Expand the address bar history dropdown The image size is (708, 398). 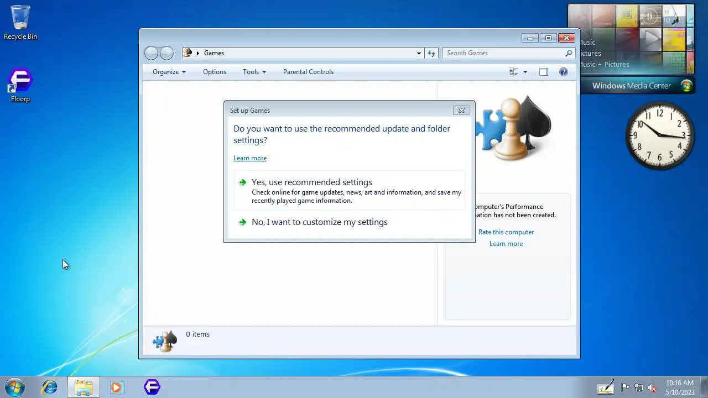coord(419,53)
